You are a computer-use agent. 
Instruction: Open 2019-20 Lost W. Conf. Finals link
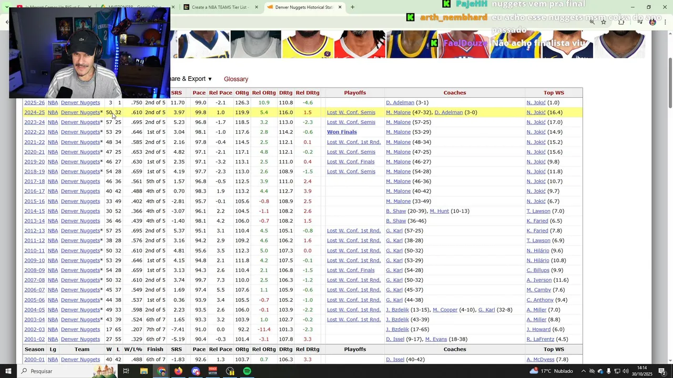pyautogui.click(x=351, y=162)
